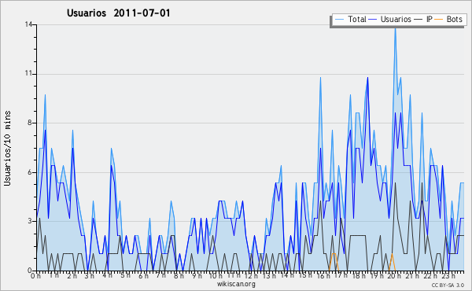Click the dark blue Usuarios legend line

(x=373, y=20)
